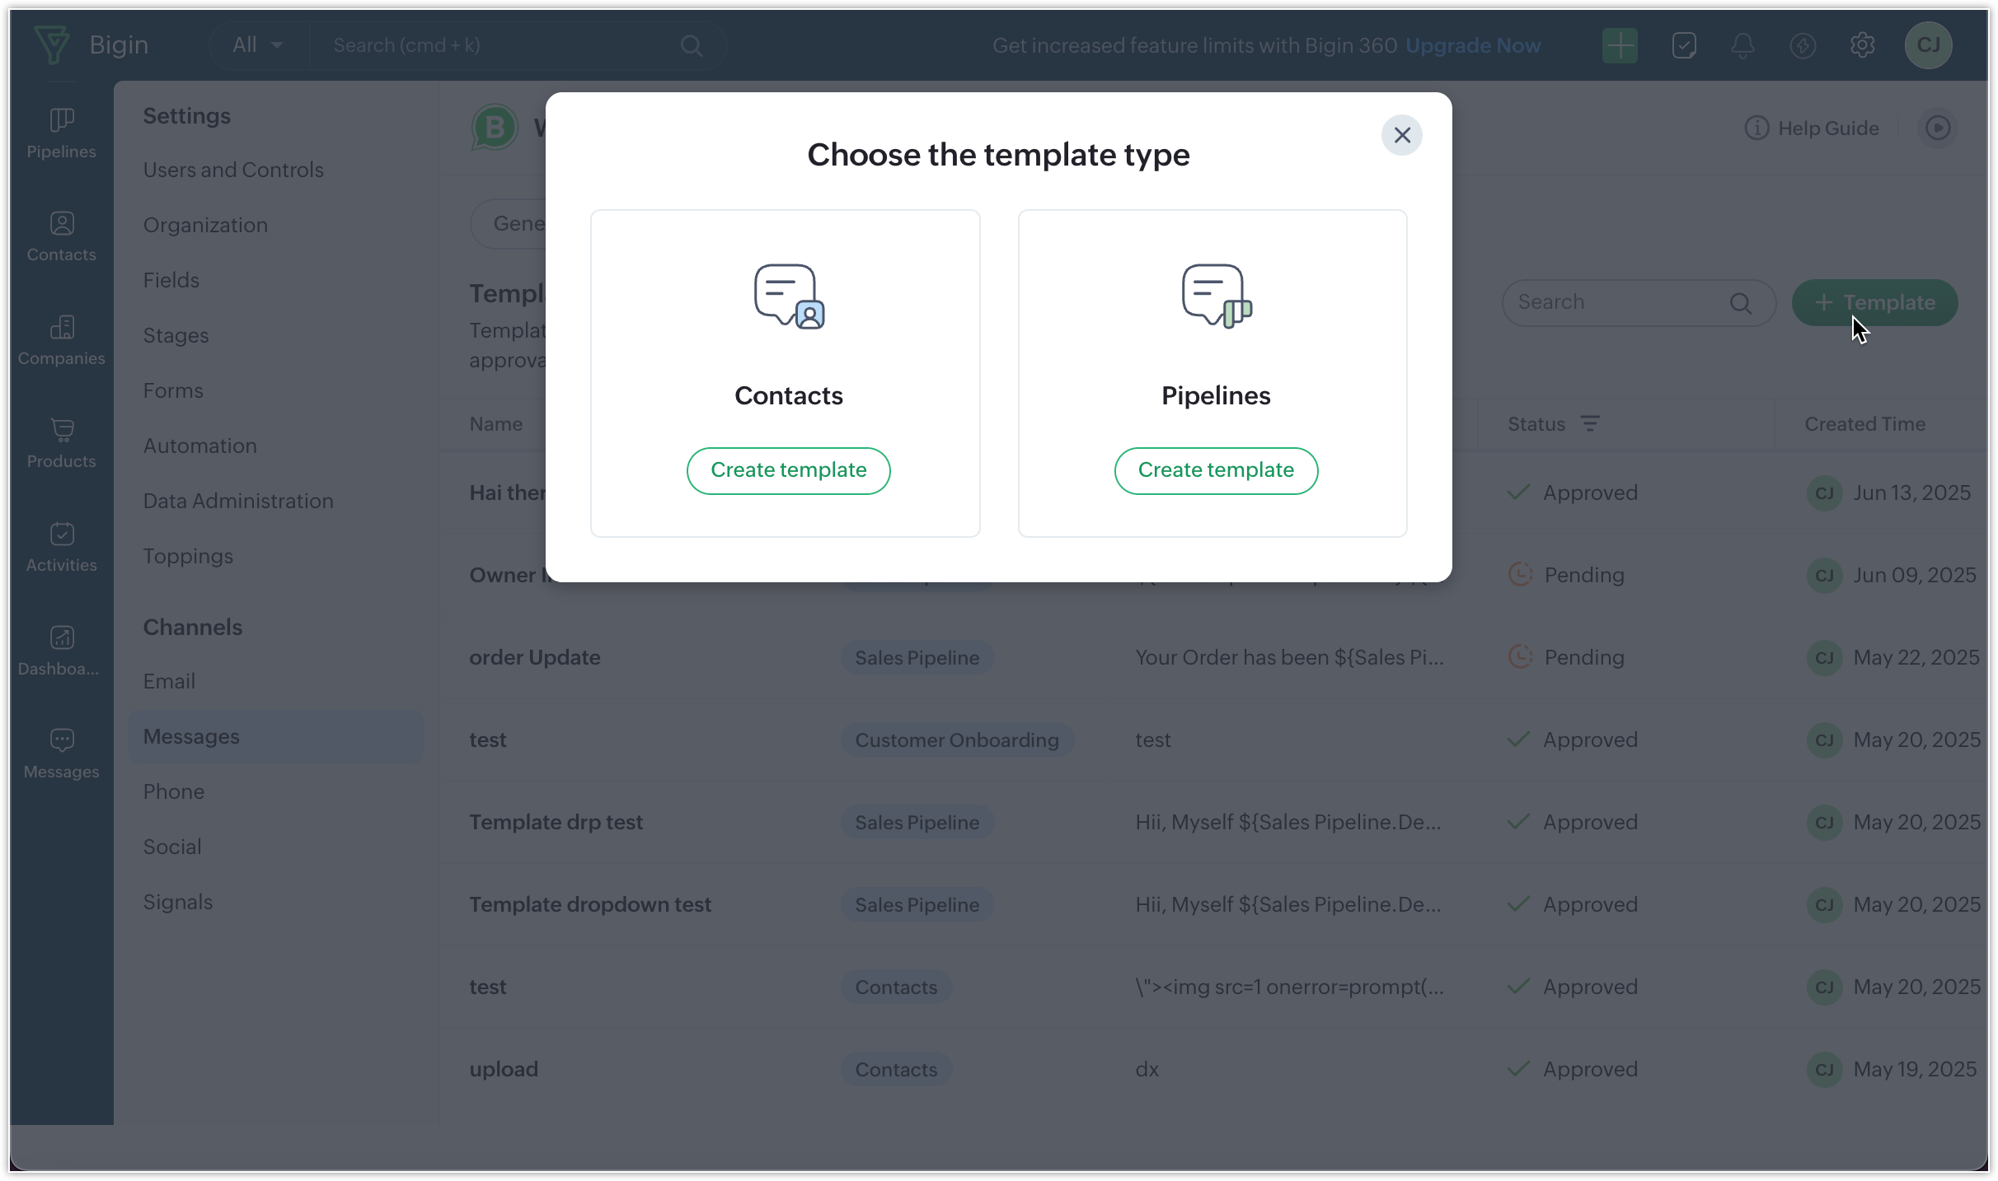The width and height of the screenshot is (1998, 1181).
Task: Open the Status column filter
Action: (1589, 424)
